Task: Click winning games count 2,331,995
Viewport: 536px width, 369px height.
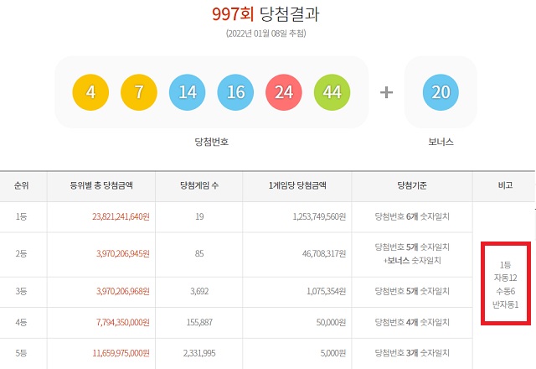Action: (199, 353)
